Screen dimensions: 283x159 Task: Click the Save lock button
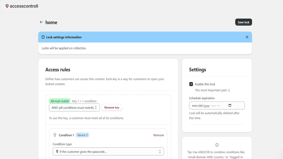[243, 22]
